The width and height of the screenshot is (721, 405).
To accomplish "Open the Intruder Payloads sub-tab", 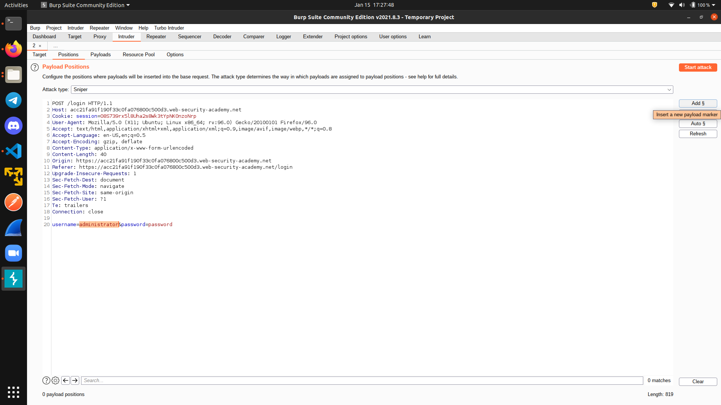I will pos(101,55).
